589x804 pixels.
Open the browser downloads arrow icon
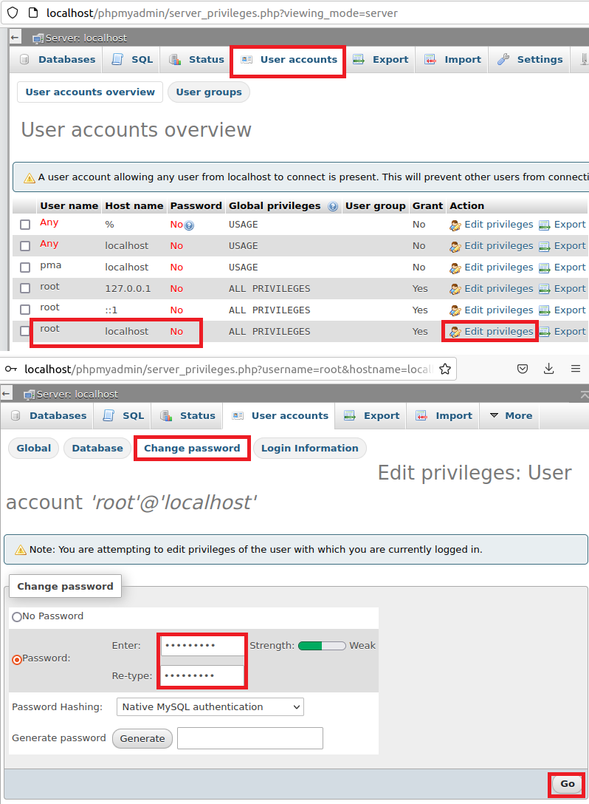point(548,368)
